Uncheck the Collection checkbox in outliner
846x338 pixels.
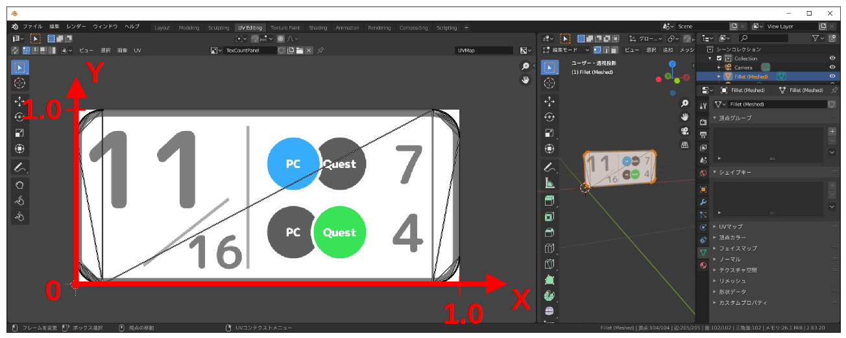tap(719, 58)
